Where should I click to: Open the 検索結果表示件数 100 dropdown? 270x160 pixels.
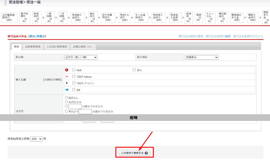pos(36,139)
